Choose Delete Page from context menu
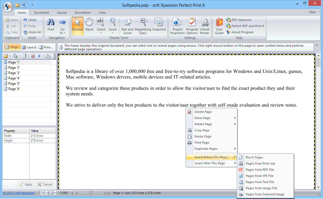 coord(212,112)
